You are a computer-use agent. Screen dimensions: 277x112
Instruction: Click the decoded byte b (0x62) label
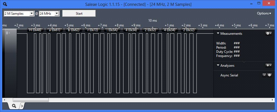pyautogui.click(x=74, y=30)
